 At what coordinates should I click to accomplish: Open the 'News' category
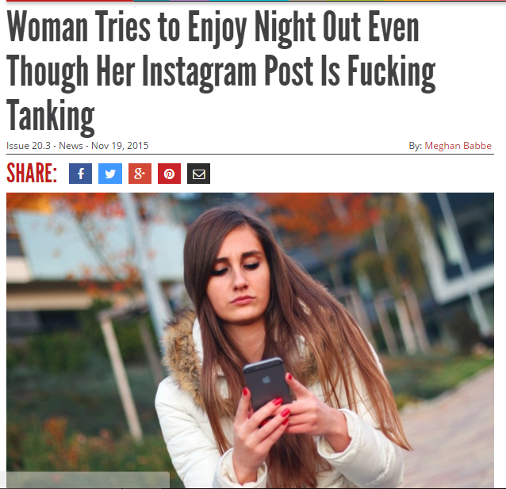(x=71, y=146)
